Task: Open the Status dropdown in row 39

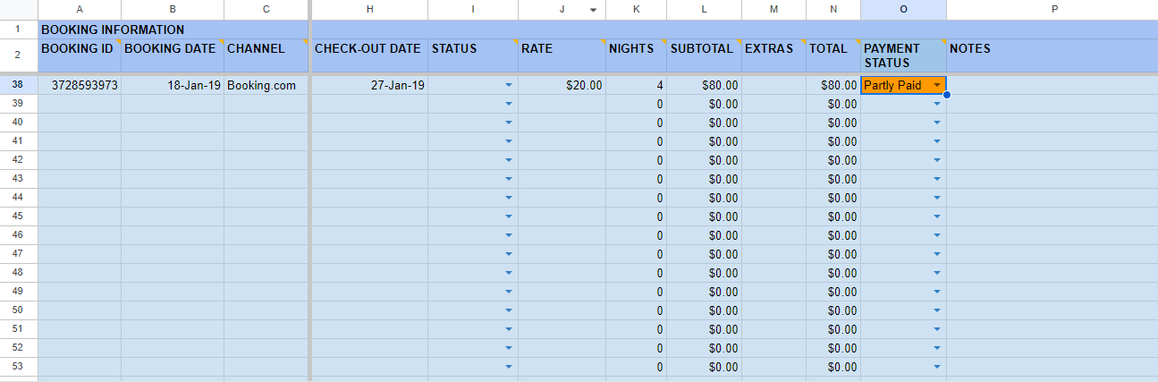Action: pos(509,104)
